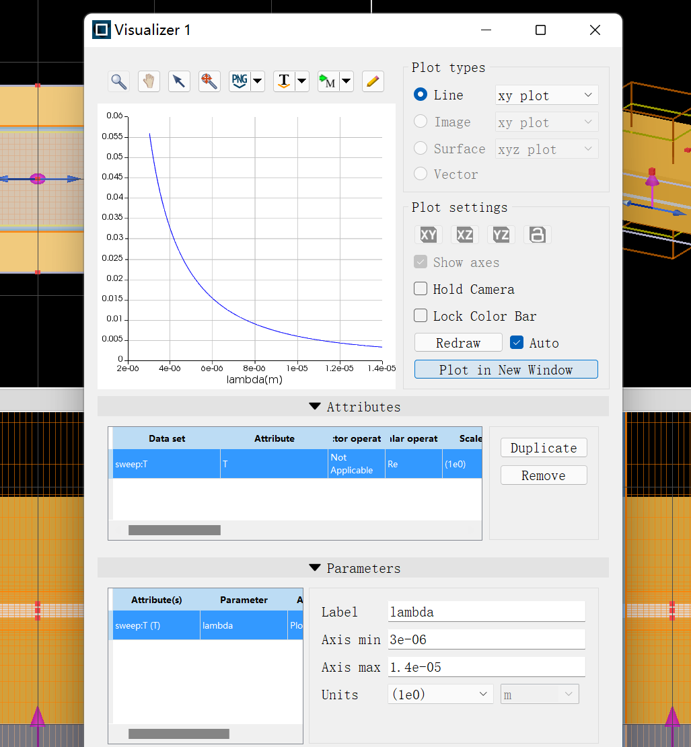This screenshot has height=747, width=691.
Task: Choose the arrow pointer tool
Action: coord(179,82)
